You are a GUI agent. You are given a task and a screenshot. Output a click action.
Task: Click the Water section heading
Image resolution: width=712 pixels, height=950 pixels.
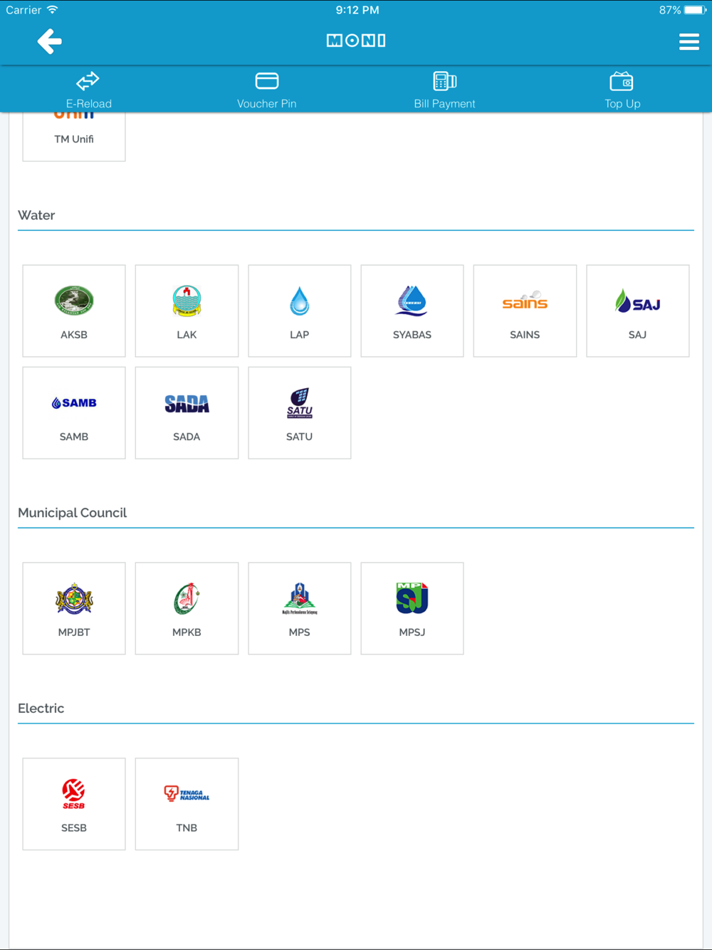36,215
